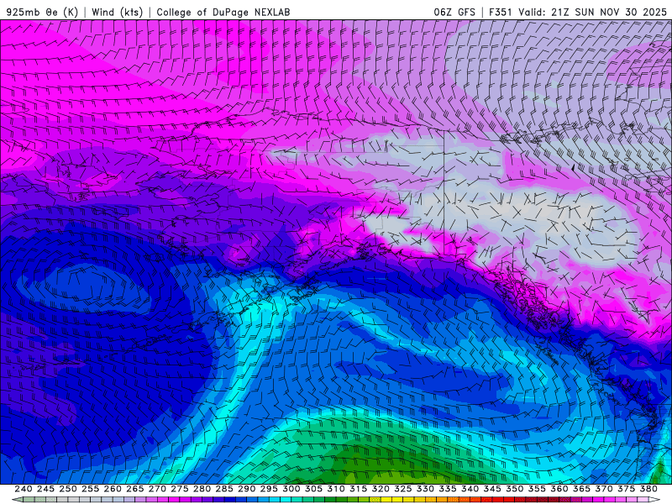The image size is (672, 504).
Task: Click the 255 colorbar value
Action: (90, 489)
